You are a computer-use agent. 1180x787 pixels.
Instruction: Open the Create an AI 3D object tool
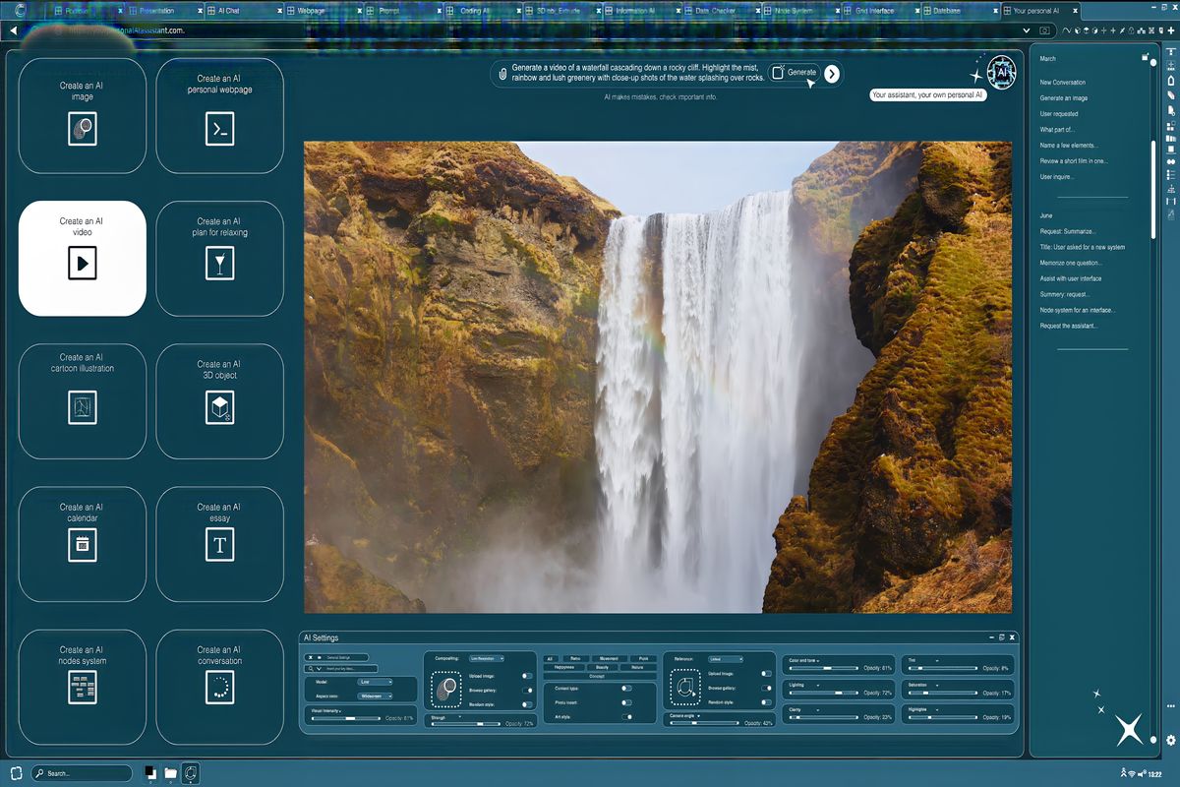point(219,401)
